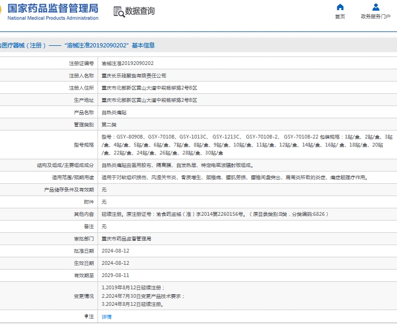Click change entry 2.2024年7月30日变更产品技术要求
Viewport: 397px width, 325px height.
143,296
